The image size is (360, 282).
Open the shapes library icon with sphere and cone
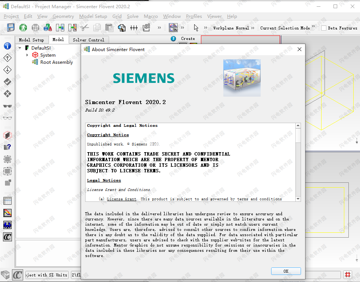point(48,28)
